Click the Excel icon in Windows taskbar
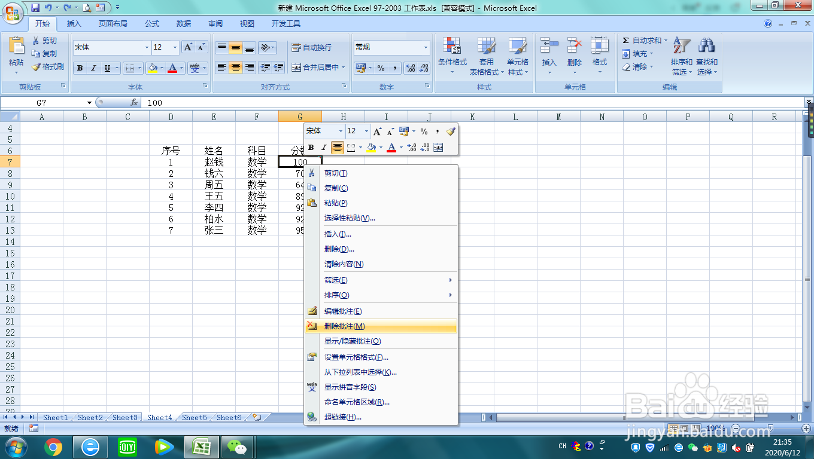This screenshot has width=814, height=459. pos(201,446)
